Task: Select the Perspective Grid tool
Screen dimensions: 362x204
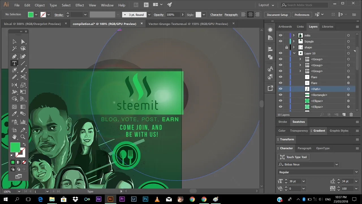Action: pyautogui.click(x=23, y=99)
